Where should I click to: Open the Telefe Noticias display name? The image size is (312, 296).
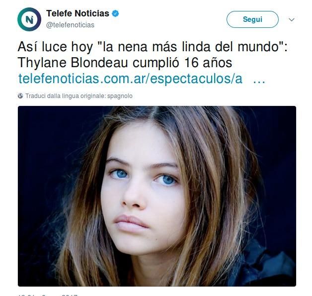(x=78, y=13)
